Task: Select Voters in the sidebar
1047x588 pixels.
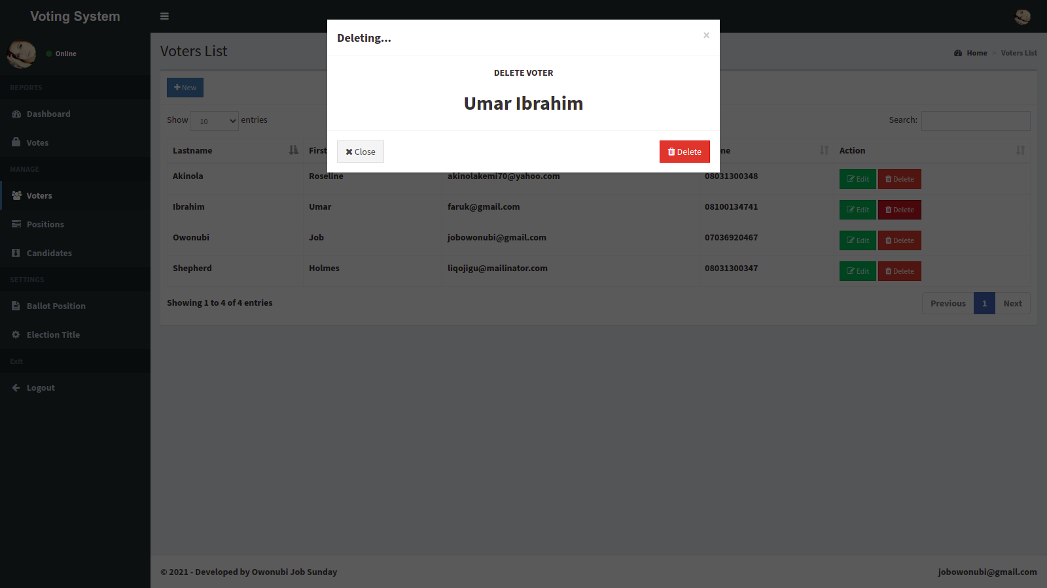Action: pyautogui.click(x=75, y=195)
